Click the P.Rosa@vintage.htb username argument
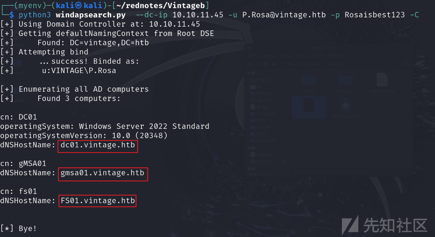Viewport: 435px width, 237px height. tap(284, 15)
